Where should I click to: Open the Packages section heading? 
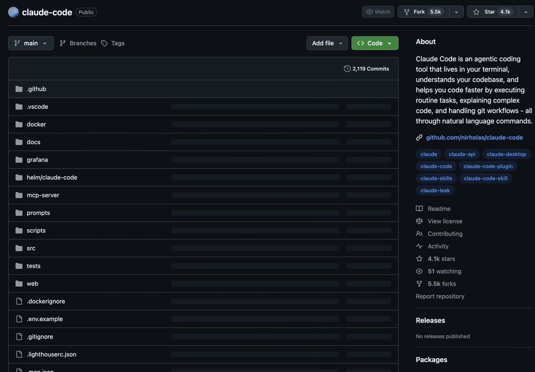pos(432,360)
